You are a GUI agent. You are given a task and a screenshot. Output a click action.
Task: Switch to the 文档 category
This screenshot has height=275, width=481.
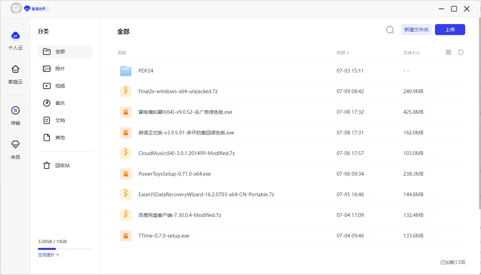pos(60,120)
